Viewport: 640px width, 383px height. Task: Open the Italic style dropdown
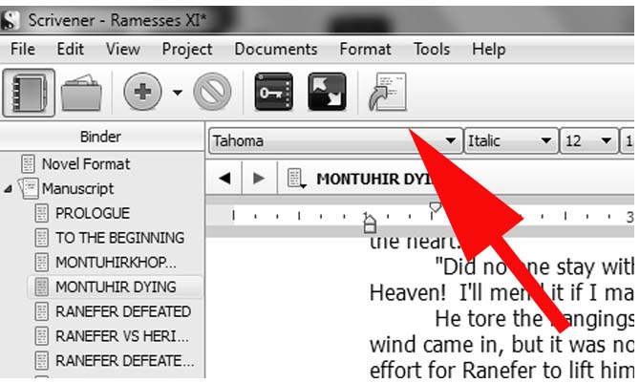546,141
